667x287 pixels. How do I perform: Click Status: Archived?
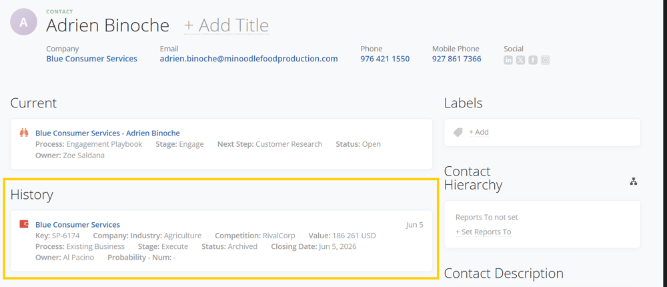(229, 246)
